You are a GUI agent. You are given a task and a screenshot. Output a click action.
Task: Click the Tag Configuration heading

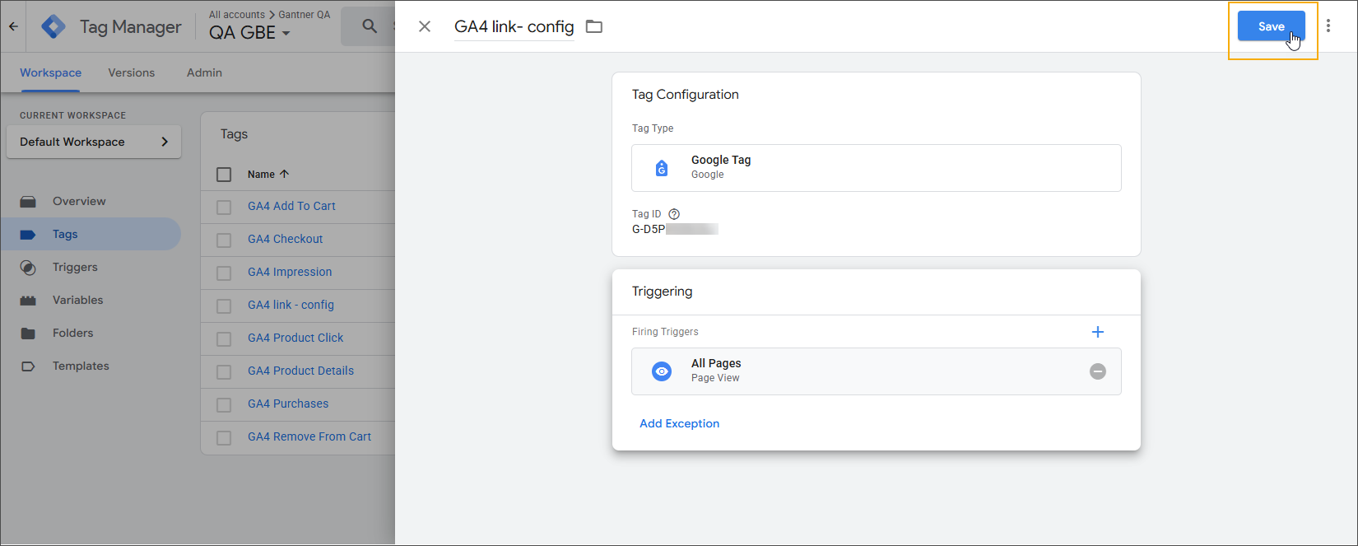coord(686,95)
